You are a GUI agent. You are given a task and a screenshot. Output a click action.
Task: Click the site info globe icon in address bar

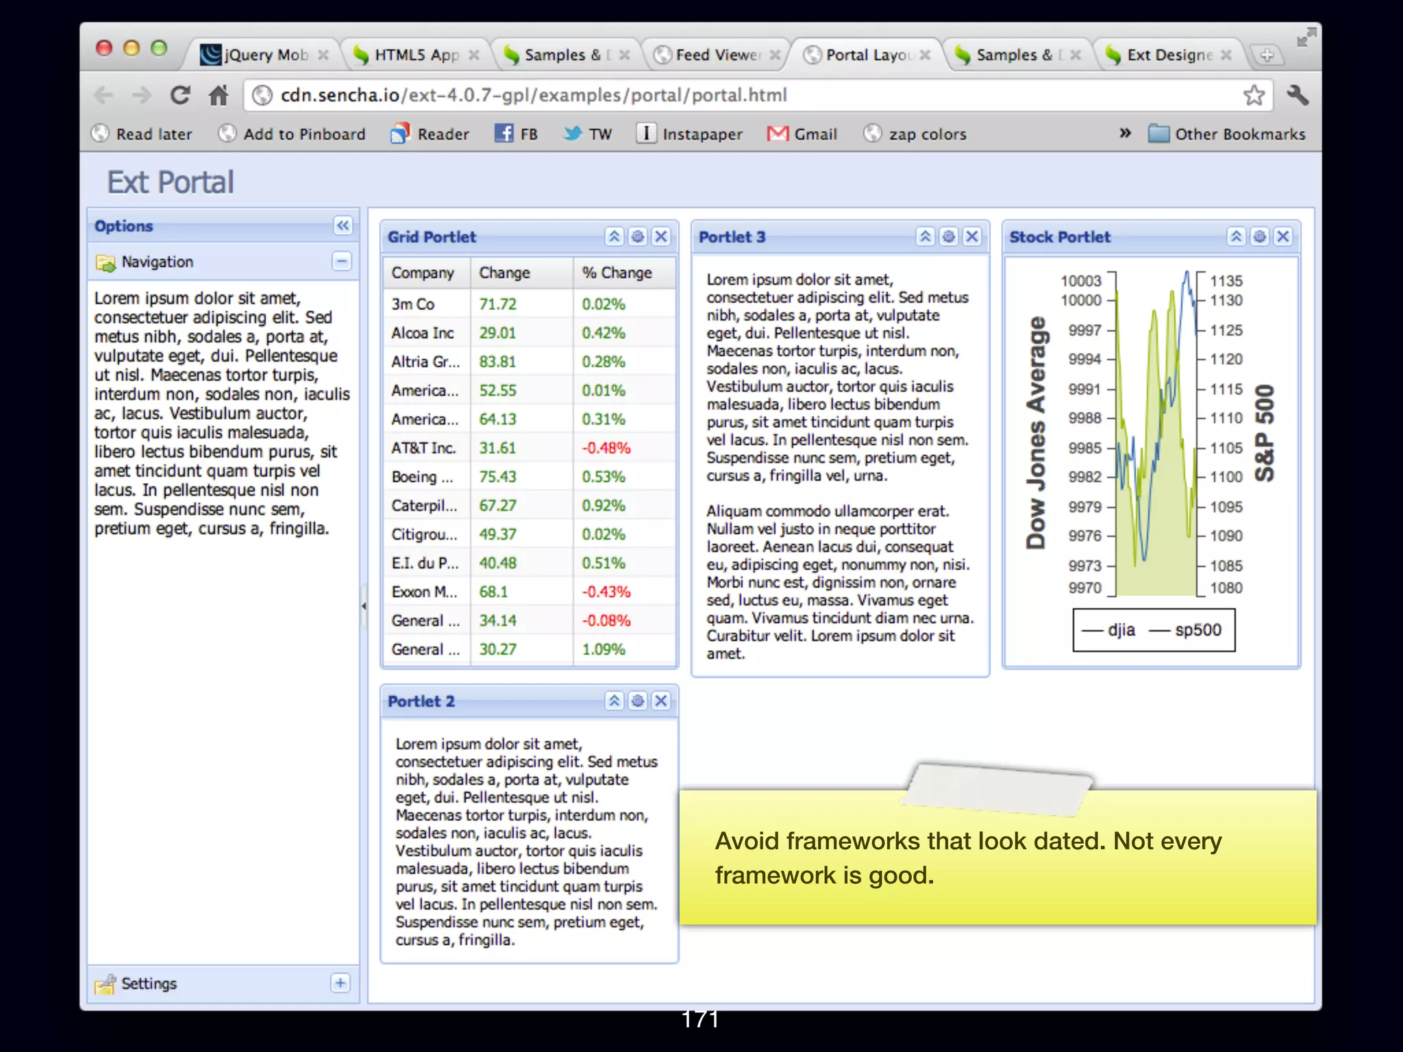pyautogui.click(x=262, y=95)
